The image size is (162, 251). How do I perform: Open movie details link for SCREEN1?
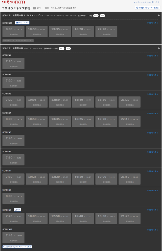pos(152,56)
